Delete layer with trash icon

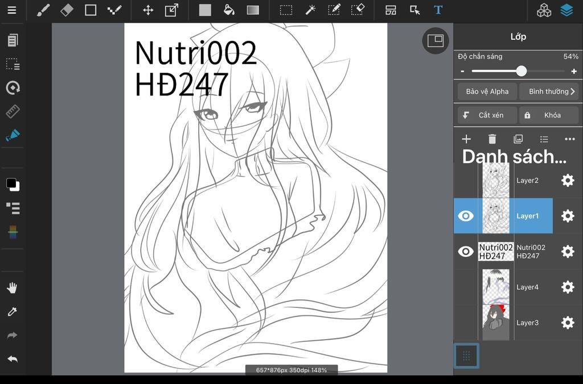tap(492, 139)
